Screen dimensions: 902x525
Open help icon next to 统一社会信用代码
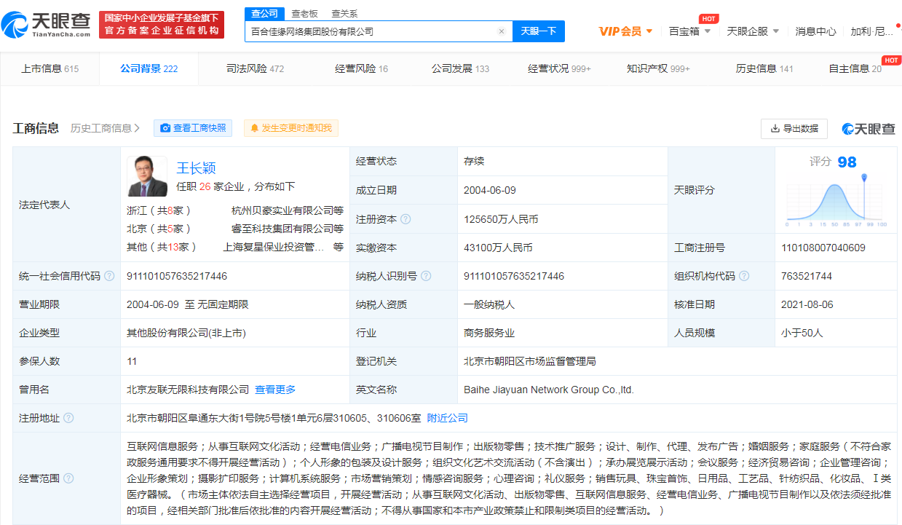click(x=109, y=277)
